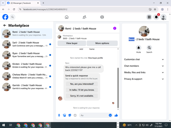Open the volume control in system tray
This screenshot has height=128, width=171.
click(147, 125)
